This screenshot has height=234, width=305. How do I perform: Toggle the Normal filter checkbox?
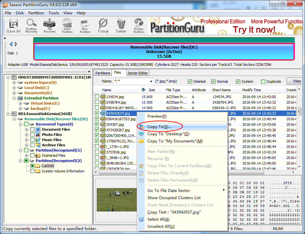(x=214, y=81)
